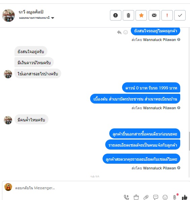Open emoji picker in composer
This screenshot has width=190, height=200.
165,197
